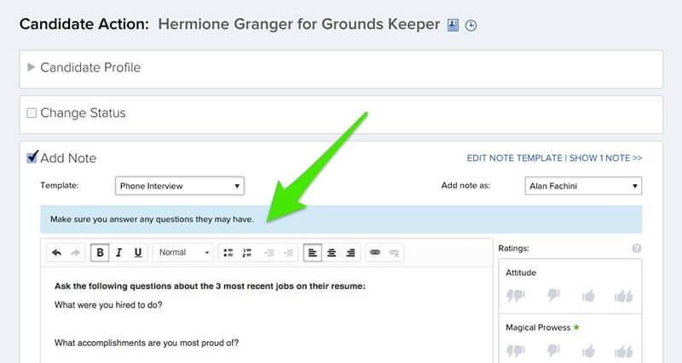Undo the last edit in note editor
The height and width of the screenshot is (363, 682).
pos(56,252)
